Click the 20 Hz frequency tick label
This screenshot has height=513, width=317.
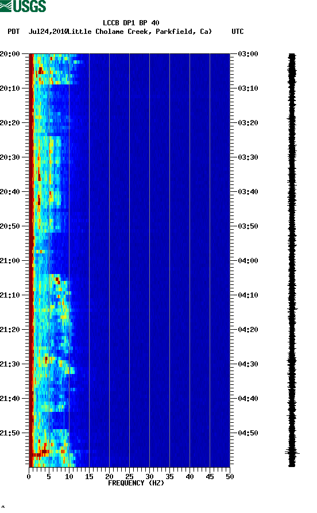click(109, 477)
